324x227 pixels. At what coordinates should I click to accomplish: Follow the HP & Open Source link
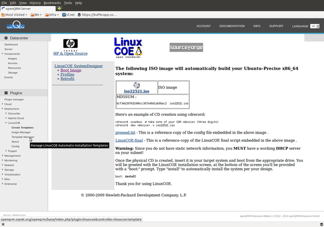[70, 53]
